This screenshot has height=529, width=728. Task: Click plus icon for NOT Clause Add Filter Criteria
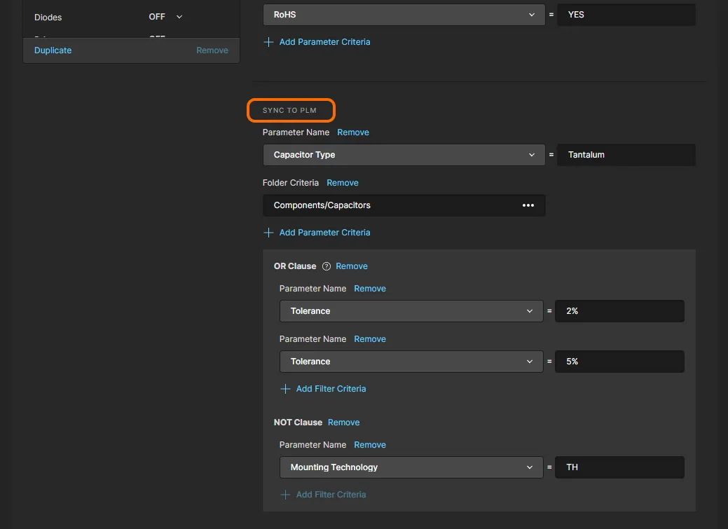tap(285, 495)
